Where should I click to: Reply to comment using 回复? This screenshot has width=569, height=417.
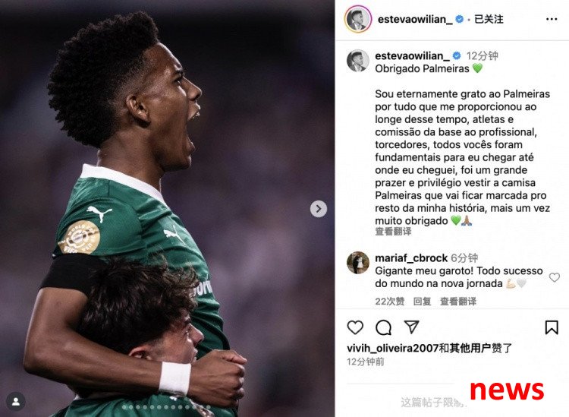(422, 301)
